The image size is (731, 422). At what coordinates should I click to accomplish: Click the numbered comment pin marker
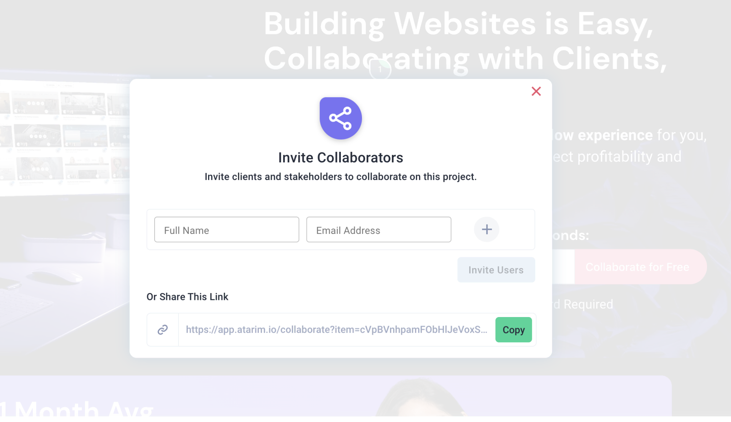(x=380, y=69)
